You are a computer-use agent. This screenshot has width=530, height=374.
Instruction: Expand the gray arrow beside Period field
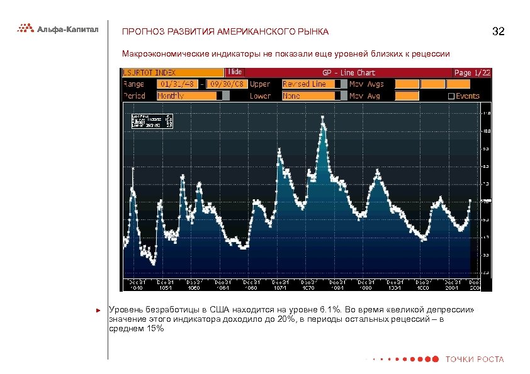tap(227, 96)
